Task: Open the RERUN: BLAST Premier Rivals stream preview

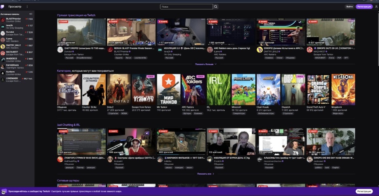Action: (131, 32)
